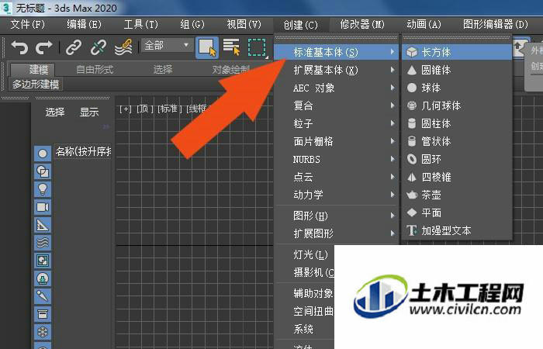Expand AEC 对象 submenu
543x349 pixels.
(337, 88)
